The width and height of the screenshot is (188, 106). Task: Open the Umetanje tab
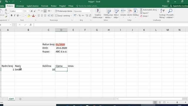(20, 6)
